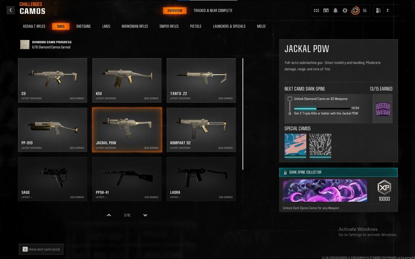
Task: Open the grid menu icon
Action: (x=316, y=10)
